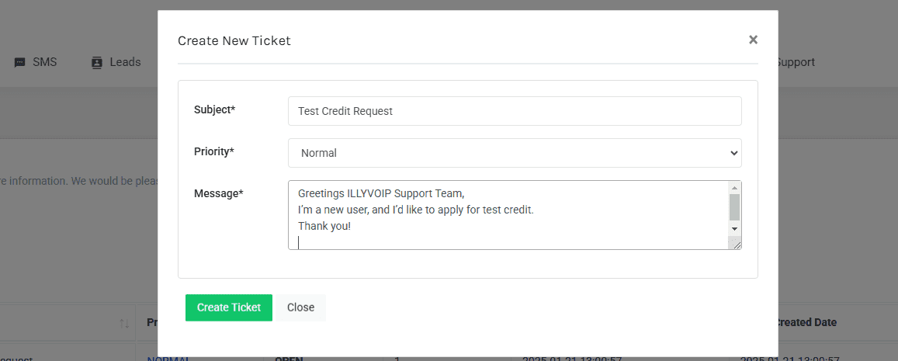Image resolution: width=898 pixels, height=361 pixels.
Task: Click the SMS chat bubble icon
Action: coord(20,63)
